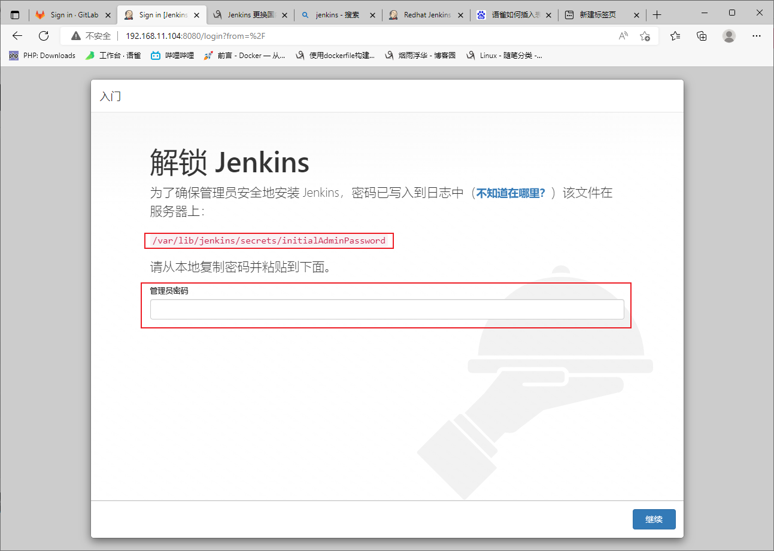Reload the page with refresh icon

pyautogui.click(x=44, y=36)
